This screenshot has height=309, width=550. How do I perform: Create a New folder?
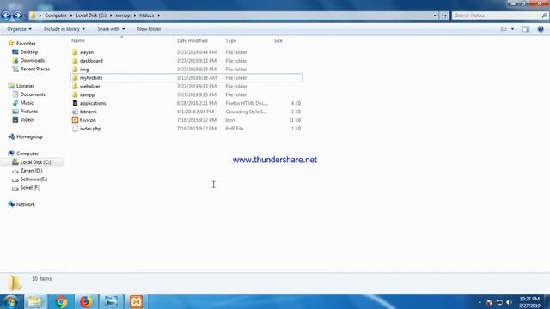click(x=149, y=29)
